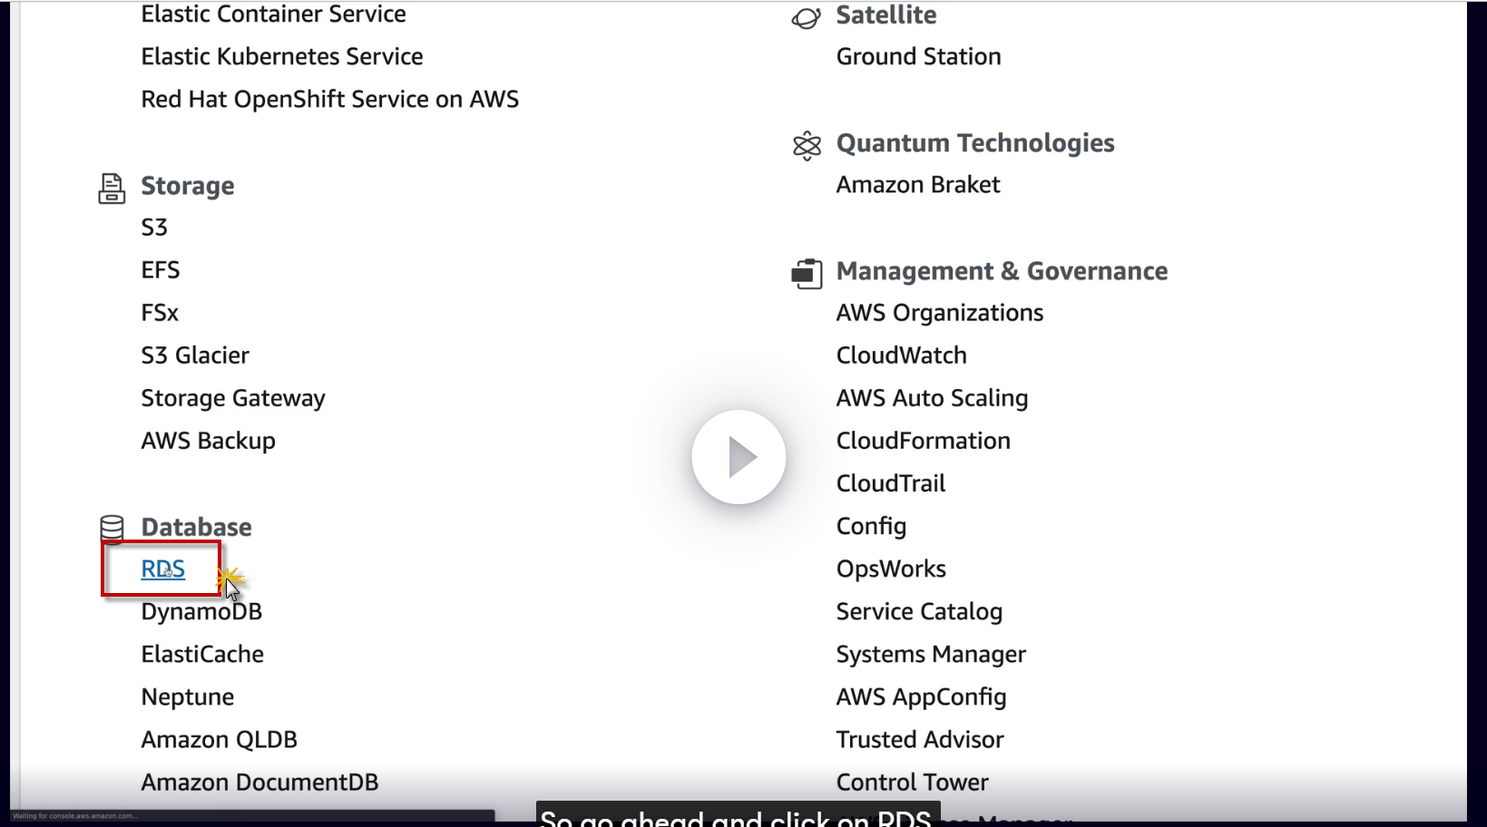
Task: Click the AWS Organizations link
Action: pos(939,313)
